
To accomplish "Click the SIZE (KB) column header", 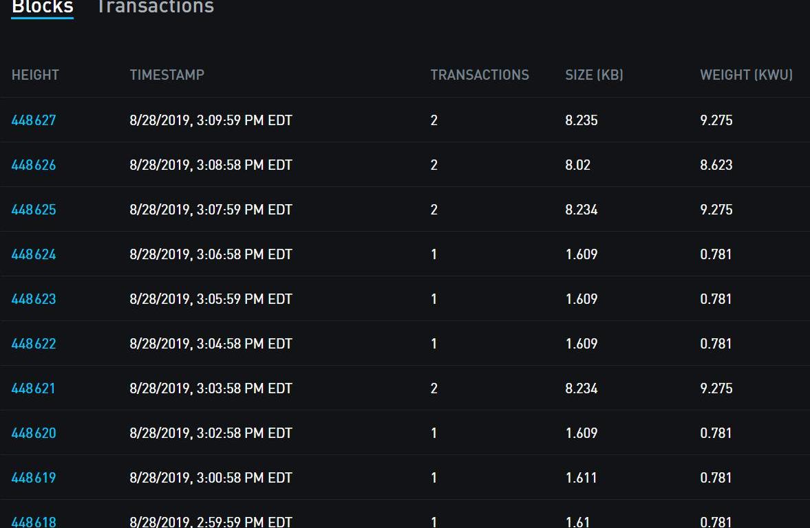I will (x=594, y=75).
